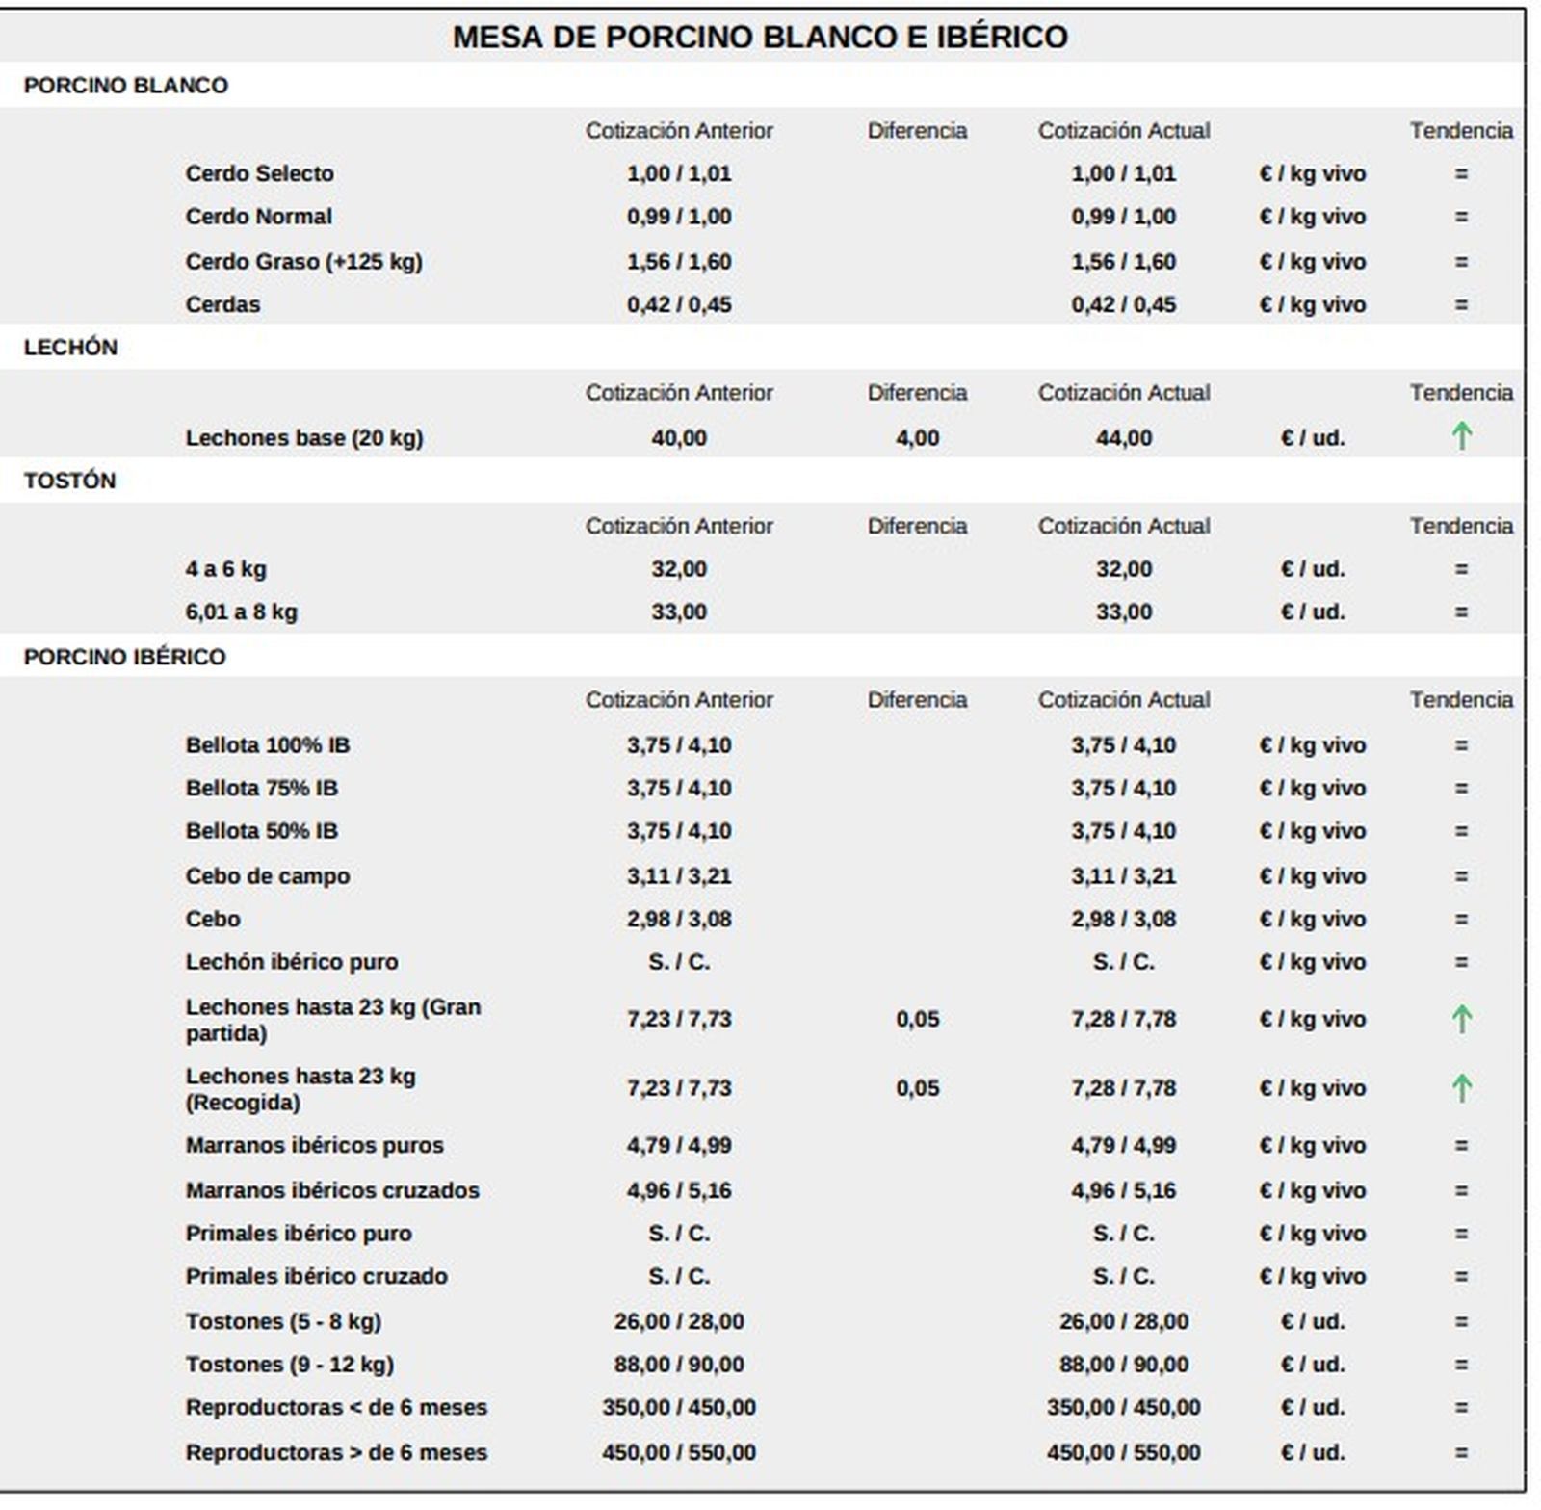Click the equals trend symbol for Bellota 100% IB

coord(1461,745)
